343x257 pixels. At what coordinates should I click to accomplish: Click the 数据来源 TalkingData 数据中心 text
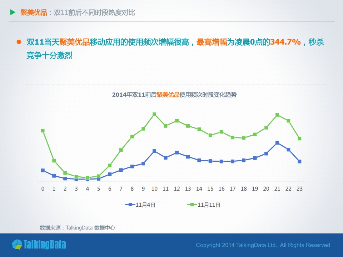point(77,227)
